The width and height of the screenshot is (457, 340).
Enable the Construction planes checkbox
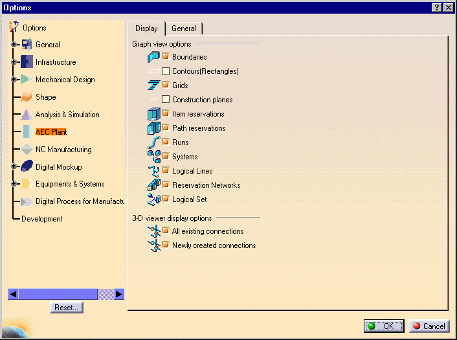click(x=166, y=100)
